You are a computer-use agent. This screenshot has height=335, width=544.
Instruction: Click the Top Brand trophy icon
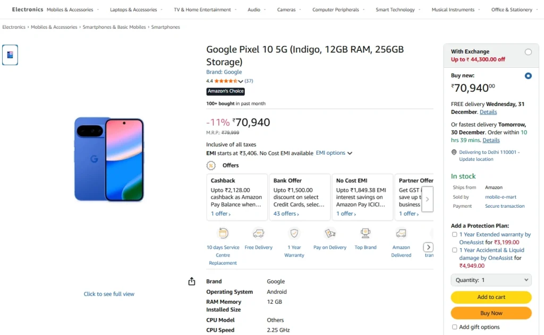click(365, 233)
